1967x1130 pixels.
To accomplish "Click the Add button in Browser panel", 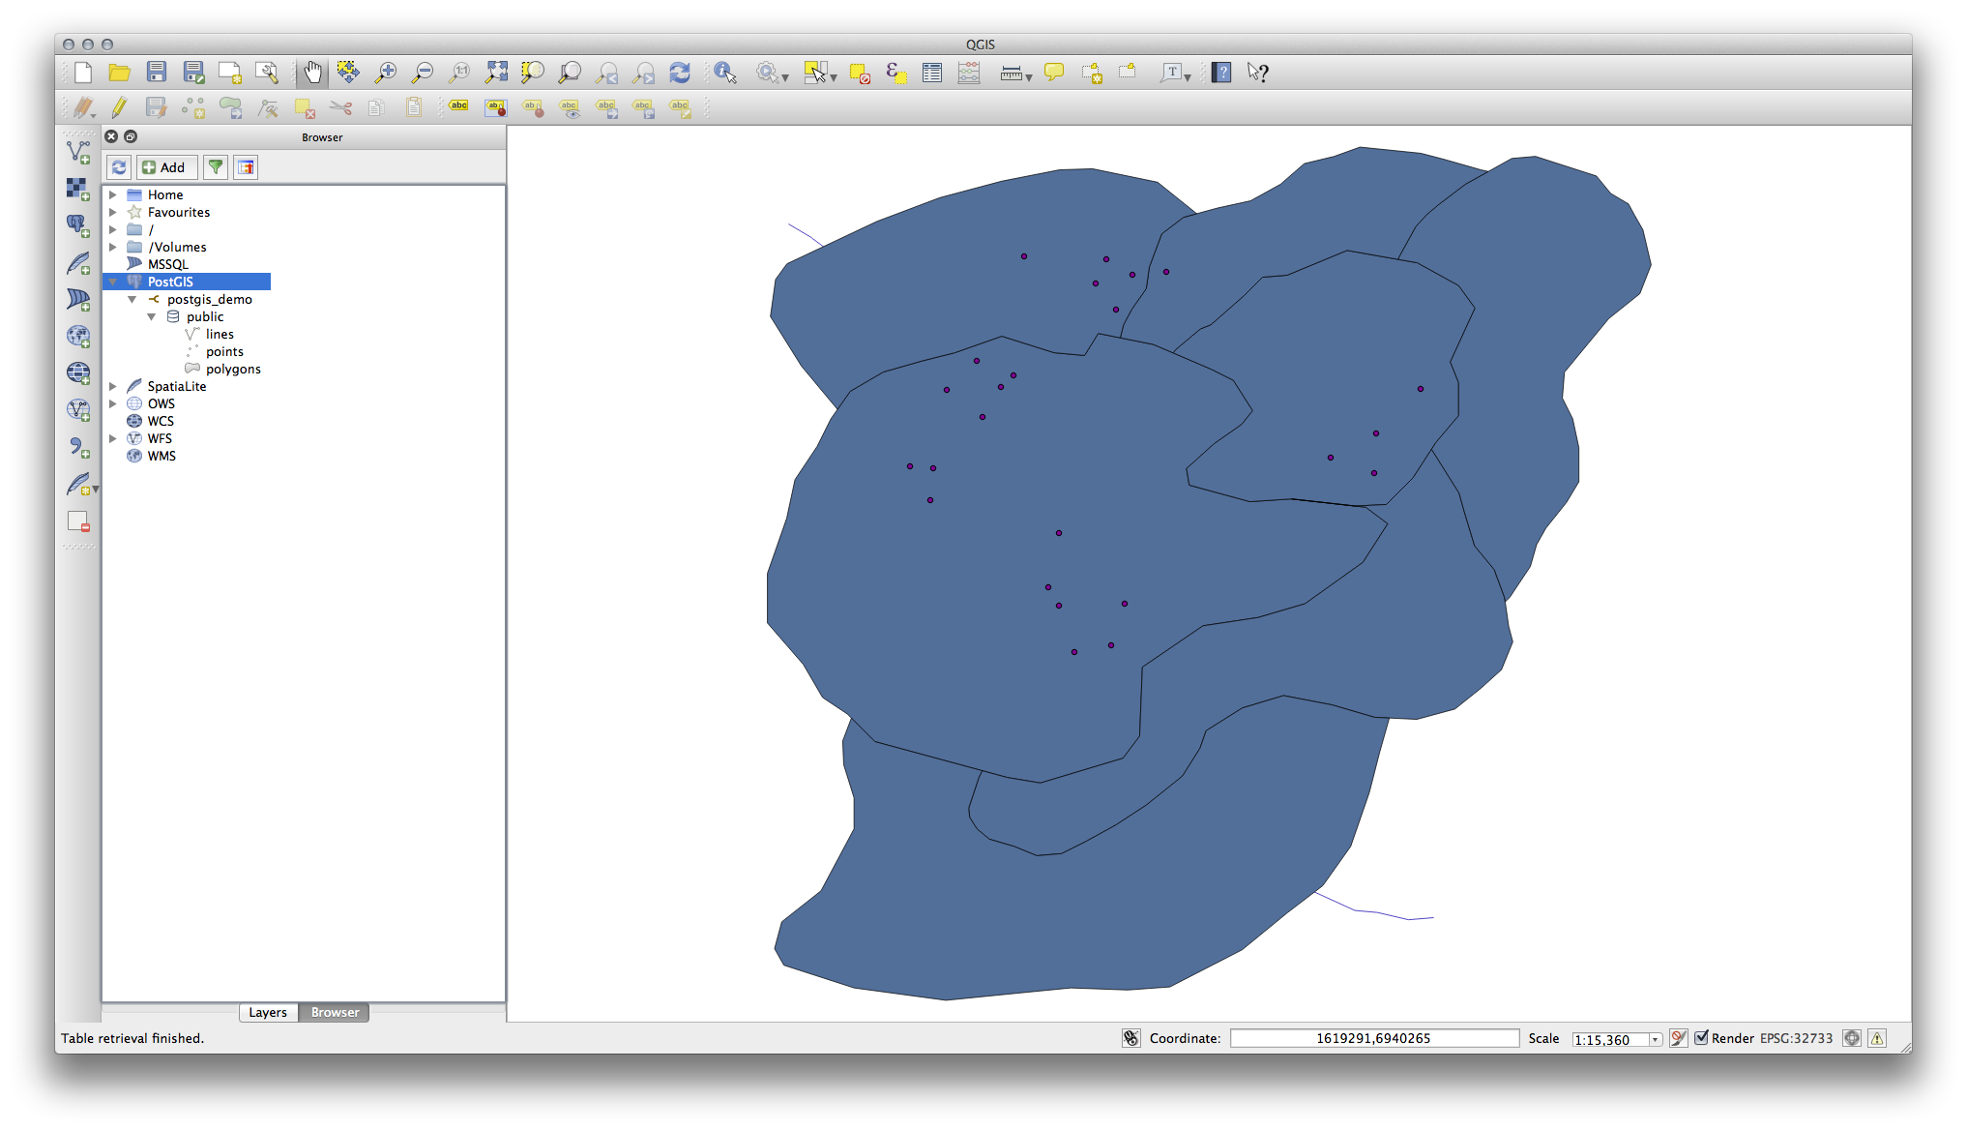I will (165, 167).
